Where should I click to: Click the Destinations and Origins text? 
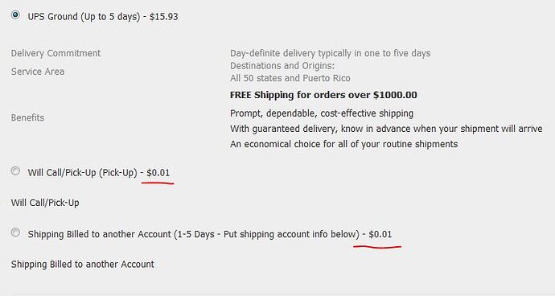[x=282, y=66]
